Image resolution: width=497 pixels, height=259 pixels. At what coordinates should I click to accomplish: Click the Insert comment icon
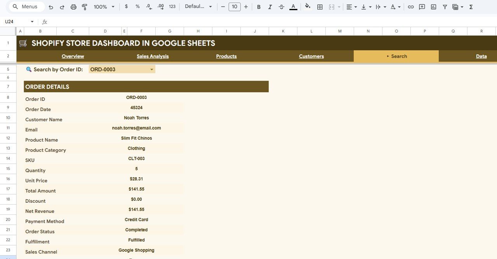pos(422,7)
